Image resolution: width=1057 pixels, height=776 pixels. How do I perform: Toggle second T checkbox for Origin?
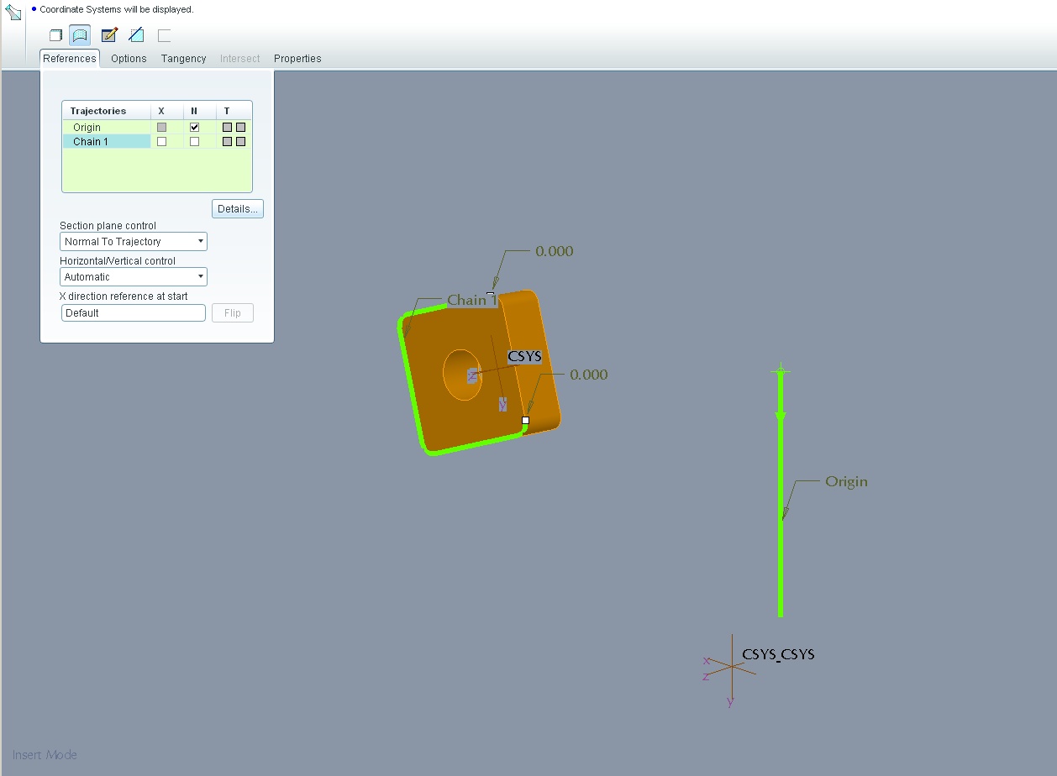point(240,128)
